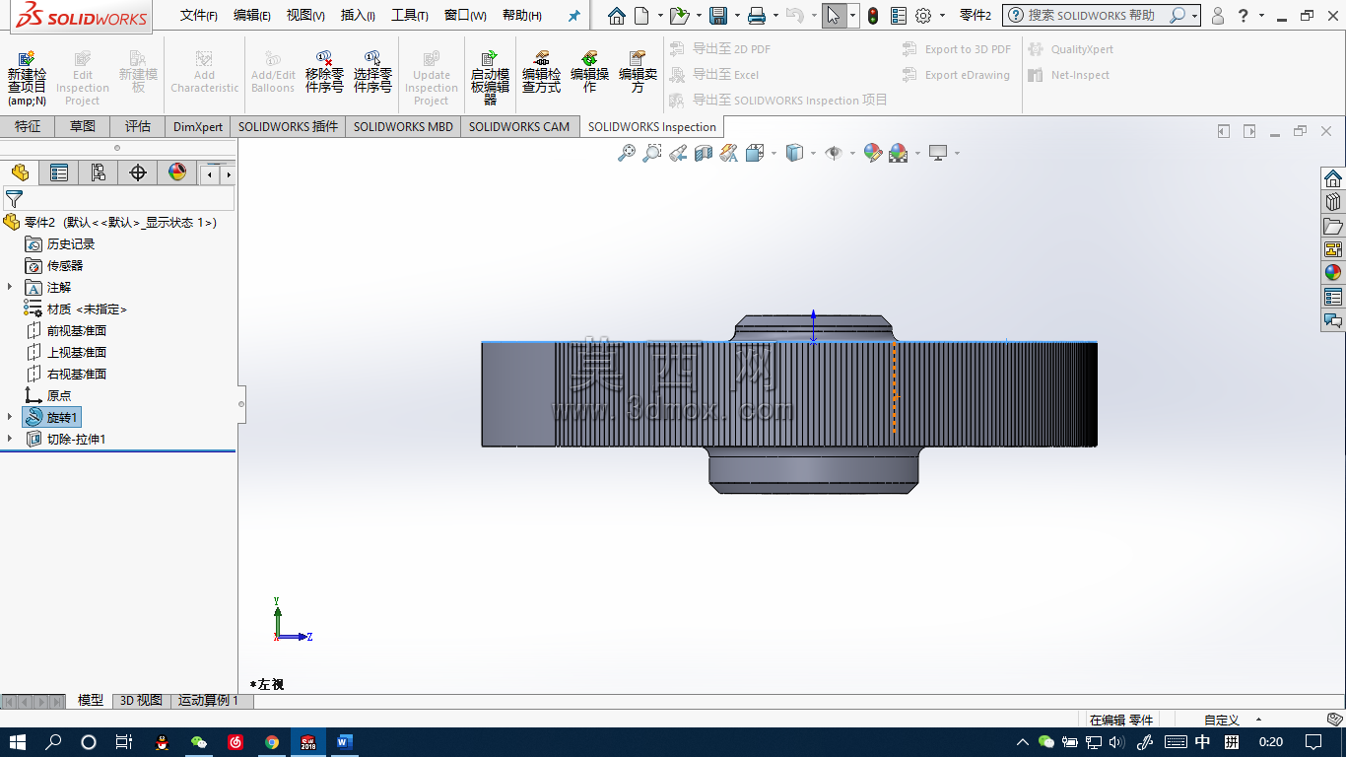Expand the 注解 tree node
Screen dimensions: 1346x757
10,287
